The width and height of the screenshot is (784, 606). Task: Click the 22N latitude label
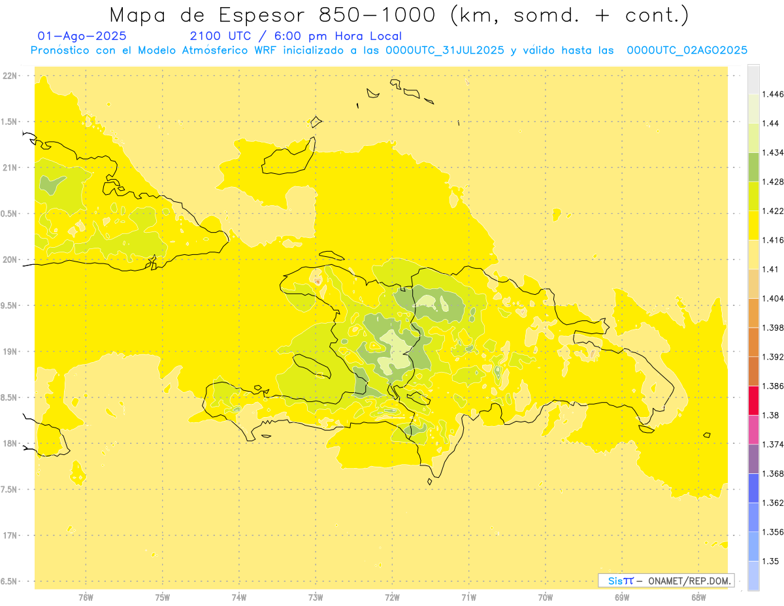10,76
